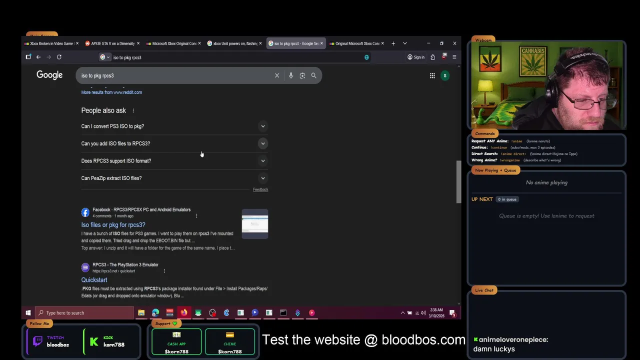
Task: Search by image with the camera lens icon
Action: (x=302, y=75)
